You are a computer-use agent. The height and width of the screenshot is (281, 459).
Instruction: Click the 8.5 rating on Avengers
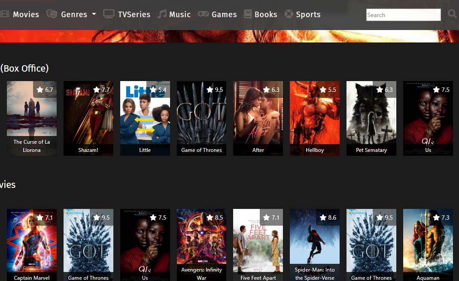click(215, 217)
